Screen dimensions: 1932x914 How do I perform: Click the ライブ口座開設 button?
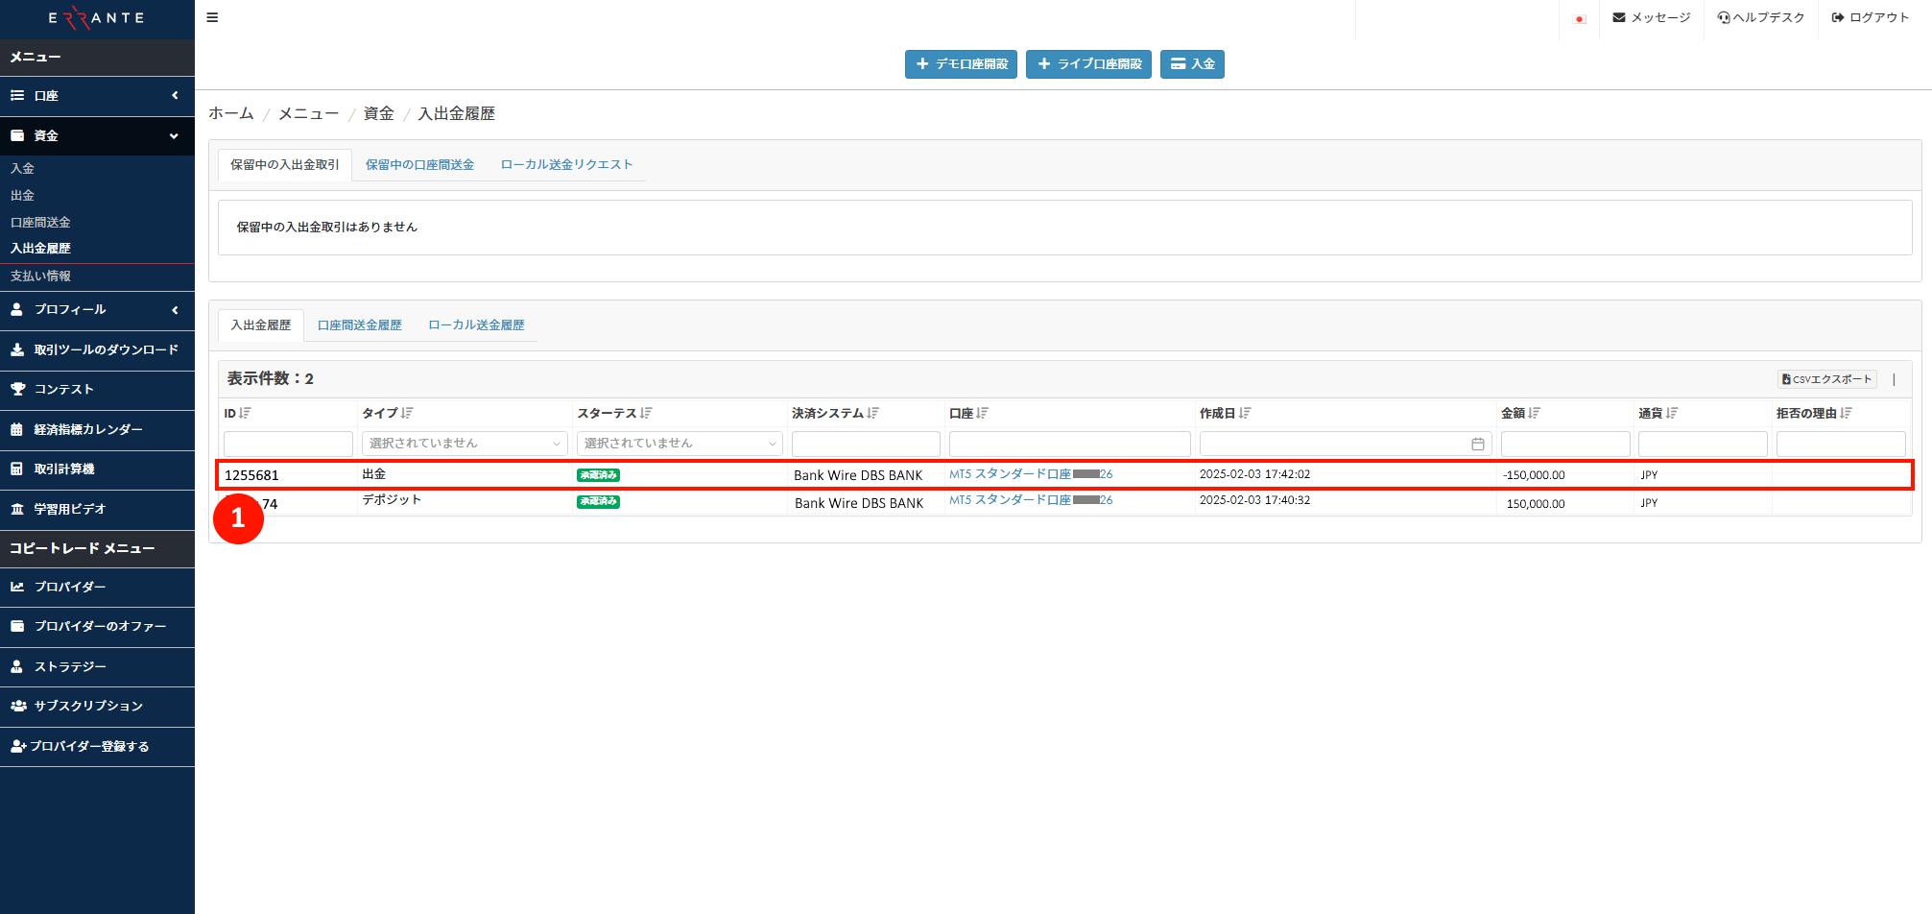[1088, 64]
